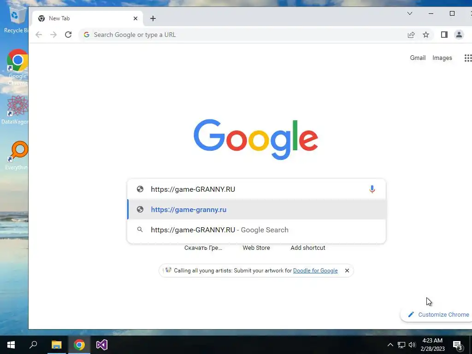
Task: Click the Google logo
Action: point(256,139)
